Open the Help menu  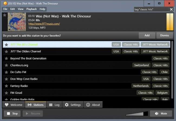[x=42, y=9]
